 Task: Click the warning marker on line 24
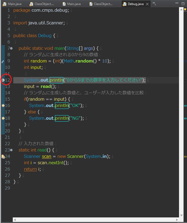(3, 157)
